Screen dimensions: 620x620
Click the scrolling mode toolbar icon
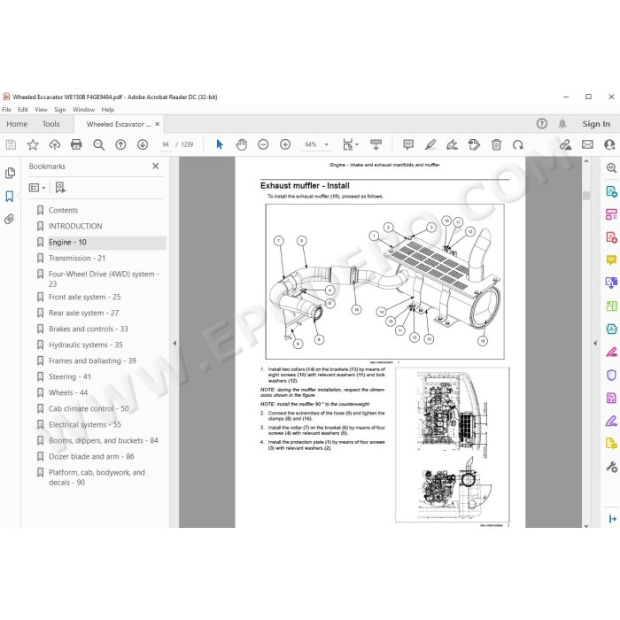tap(376, 144)
